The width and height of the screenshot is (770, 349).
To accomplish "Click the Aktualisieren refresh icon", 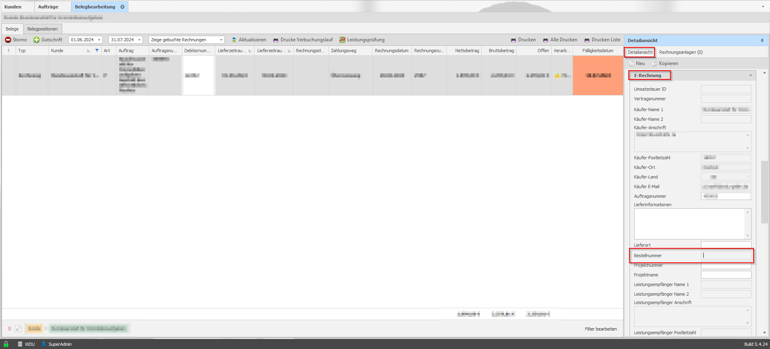I will point(234,40).
